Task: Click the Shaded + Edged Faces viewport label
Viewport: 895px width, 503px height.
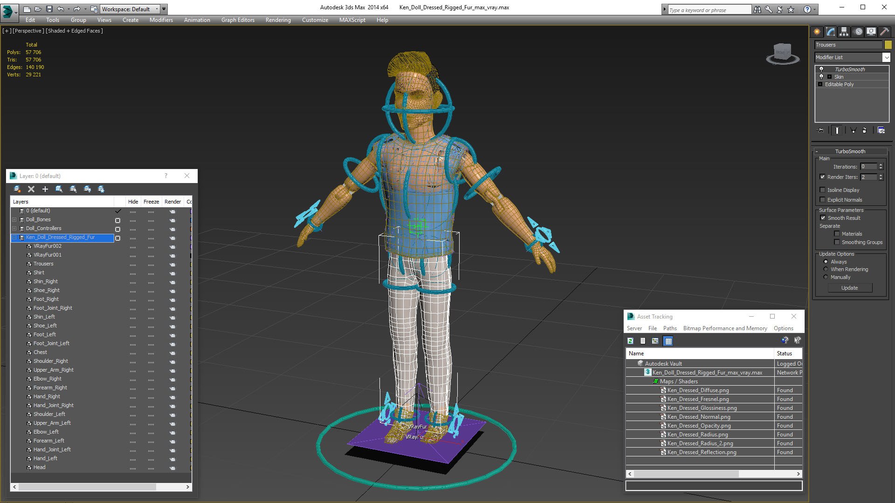Action: [75, 31]
